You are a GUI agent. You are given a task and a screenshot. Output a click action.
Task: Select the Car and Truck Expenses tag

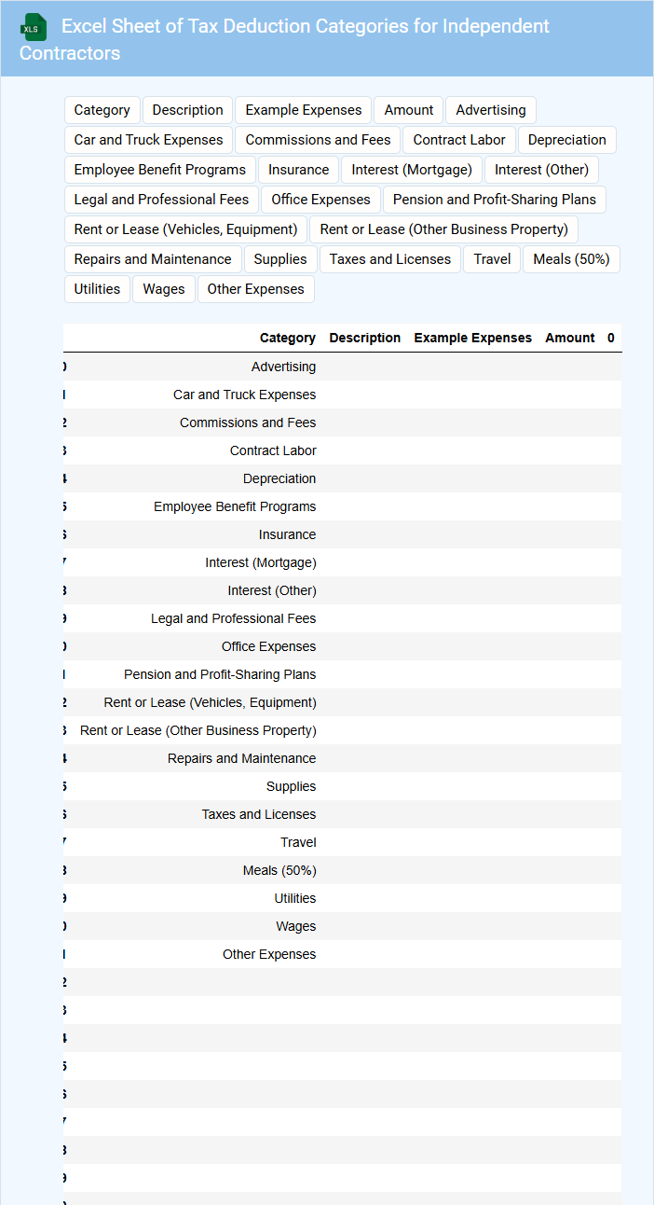coord(149,140)
